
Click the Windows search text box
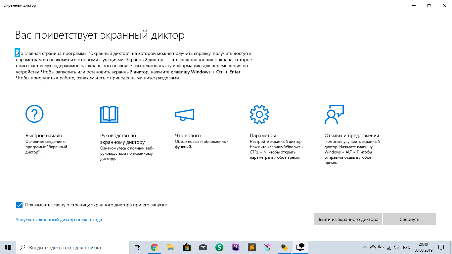click(x=73, y=247)
